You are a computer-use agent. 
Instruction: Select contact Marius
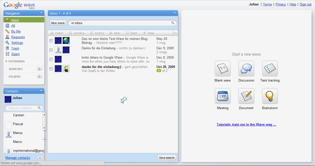(18, 133)
